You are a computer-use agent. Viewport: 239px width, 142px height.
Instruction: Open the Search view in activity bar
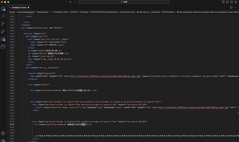(3, 16)
